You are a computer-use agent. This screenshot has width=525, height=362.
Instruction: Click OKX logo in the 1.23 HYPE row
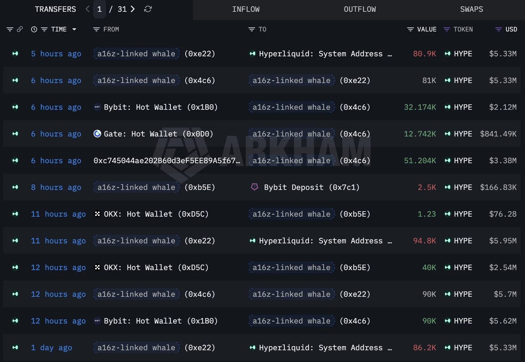click(x=97, y=214)
